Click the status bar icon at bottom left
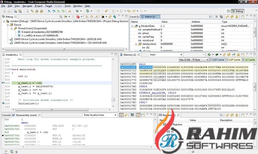The image size is (258, 154). 6,152
